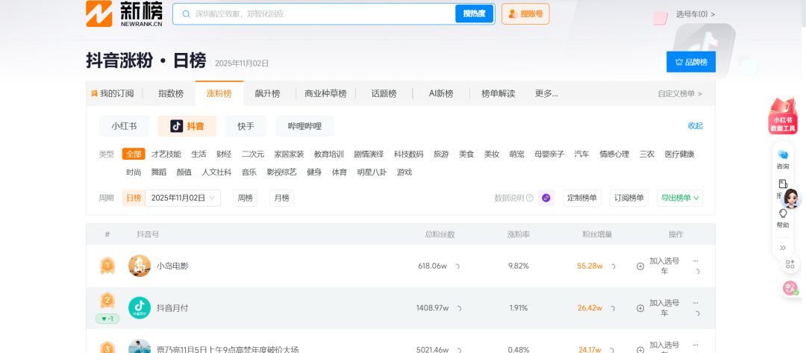The width and height of the screenshot is (806, 353).
Task: Open the 2025年11月02日 date dropdown
Action: 184,198
